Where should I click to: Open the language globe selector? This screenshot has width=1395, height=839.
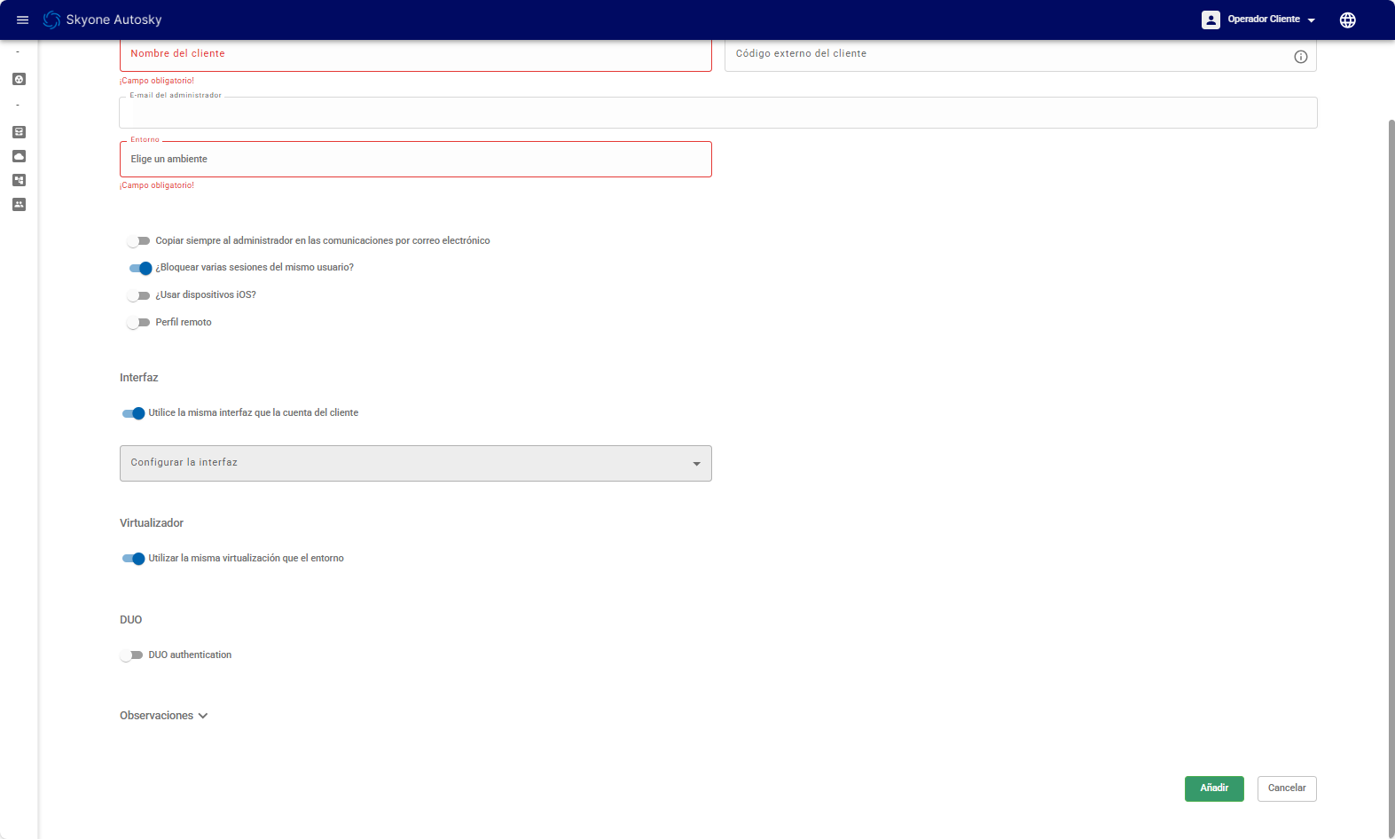(1347, 20)
